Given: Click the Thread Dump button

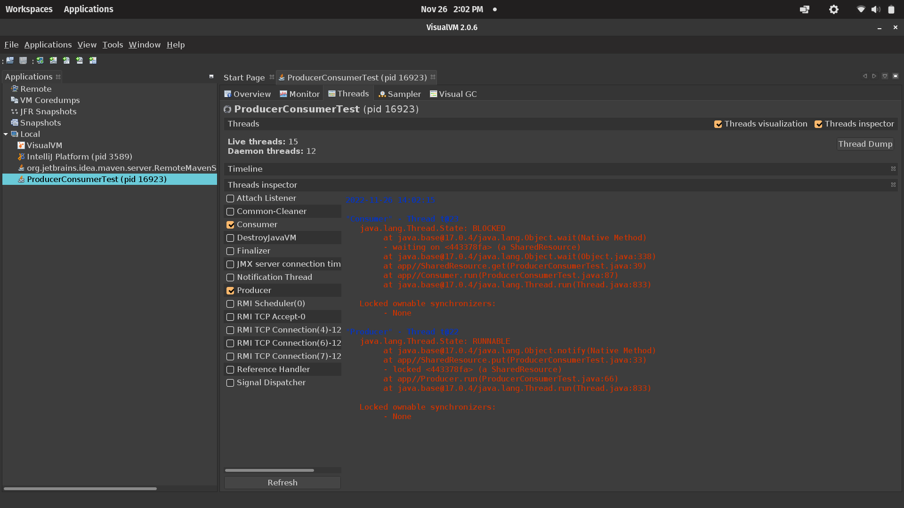Looking at the screenshot, I should point(865,144).
